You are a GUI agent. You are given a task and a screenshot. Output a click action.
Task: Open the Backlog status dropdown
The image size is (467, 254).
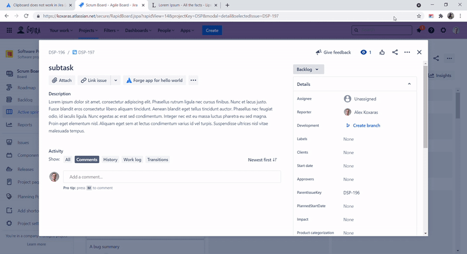308,69
